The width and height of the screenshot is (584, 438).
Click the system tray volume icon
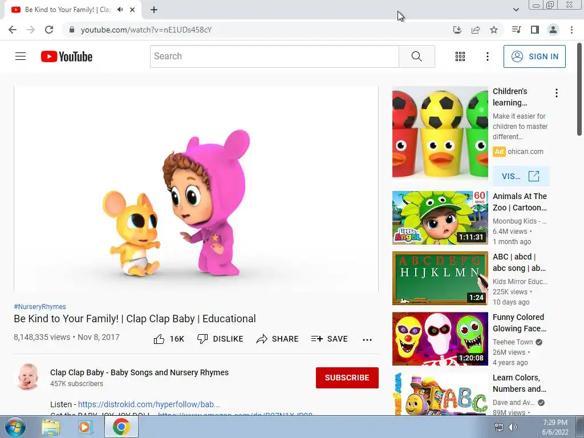click(x=513, y=427)
